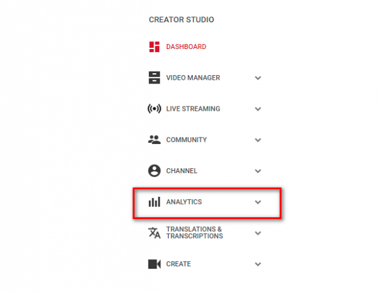Select the Analytics menu label
This screenshot has height=293, width=382.
[184, 202]
